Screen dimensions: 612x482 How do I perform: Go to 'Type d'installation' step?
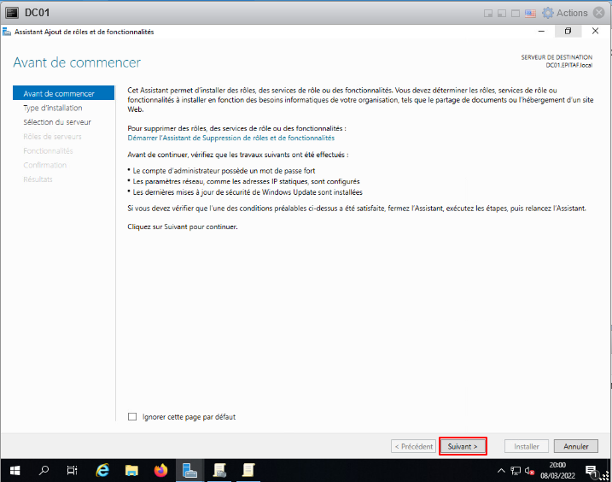pos(53,109)
